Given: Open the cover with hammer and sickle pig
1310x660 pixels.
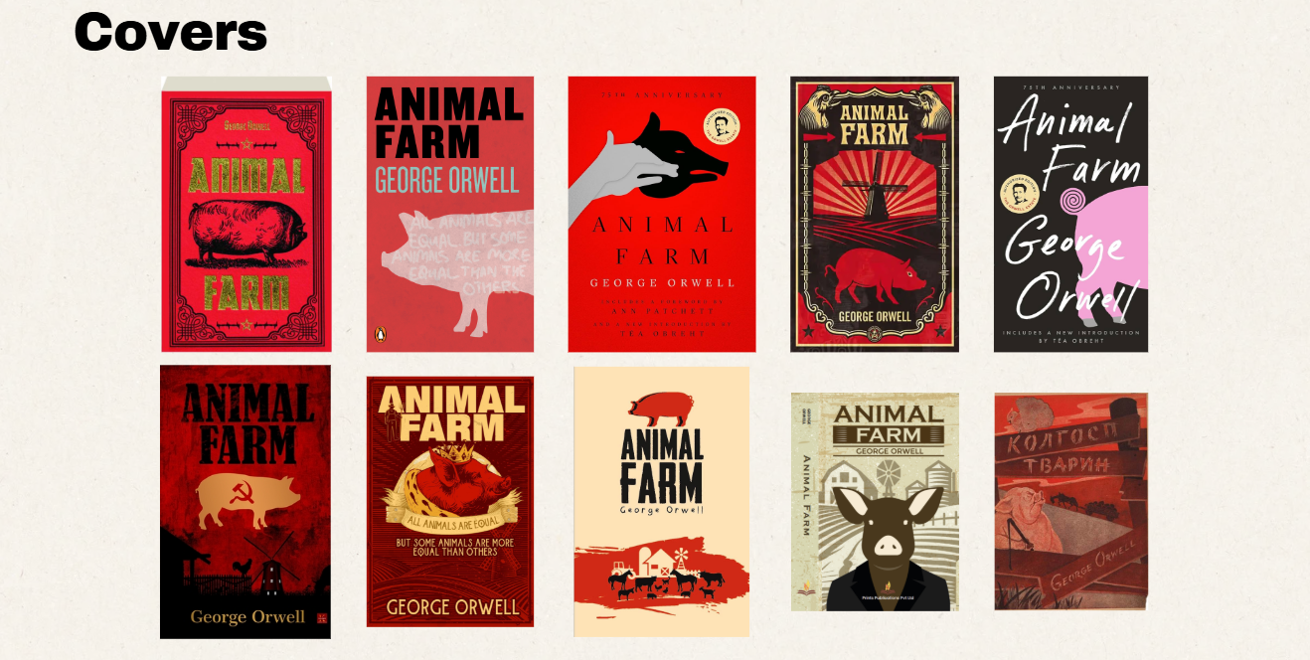Looking at the screenshot, I should click(x=246, y=501).
